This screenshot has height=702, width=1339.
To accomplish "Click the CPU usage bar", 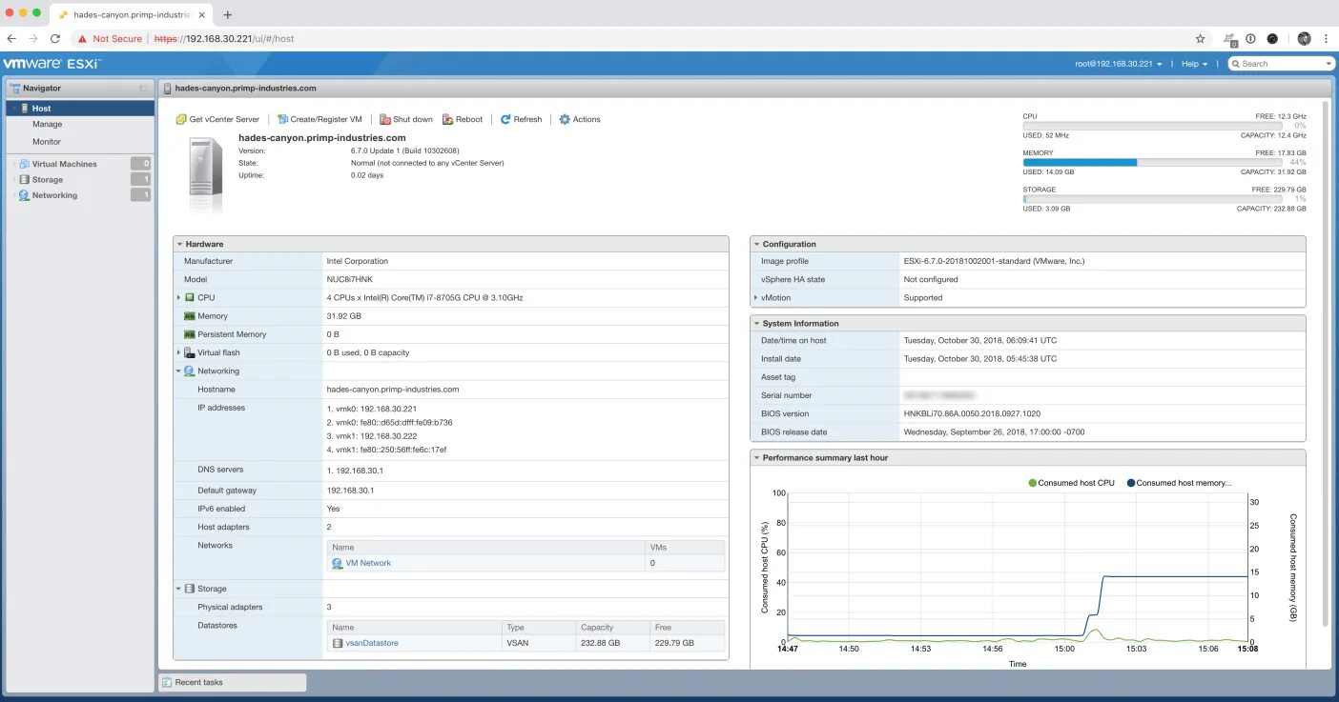I will 1154,126.
